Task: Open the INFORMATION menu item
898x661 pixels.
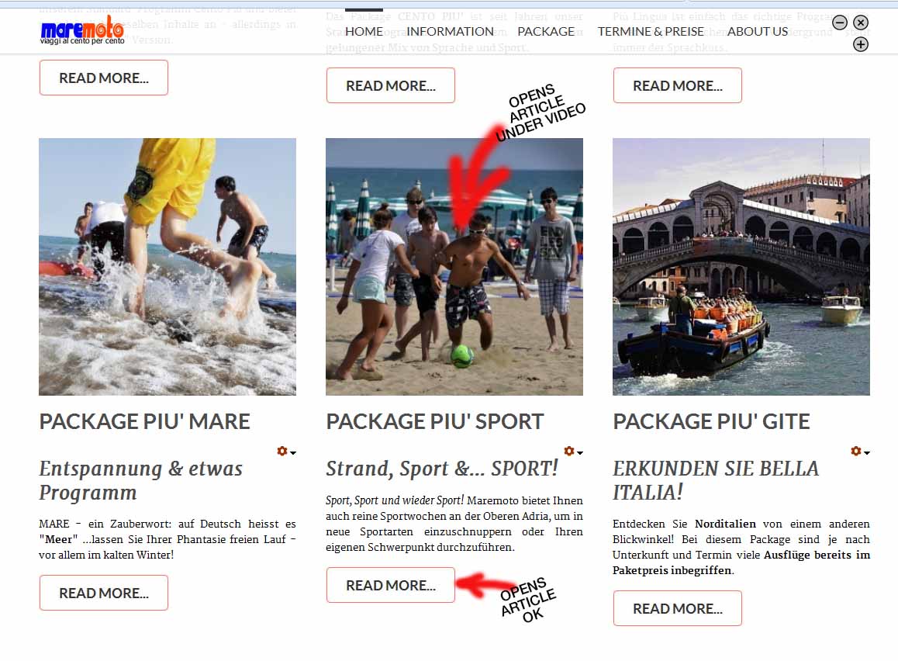Action: pos(450,32)
